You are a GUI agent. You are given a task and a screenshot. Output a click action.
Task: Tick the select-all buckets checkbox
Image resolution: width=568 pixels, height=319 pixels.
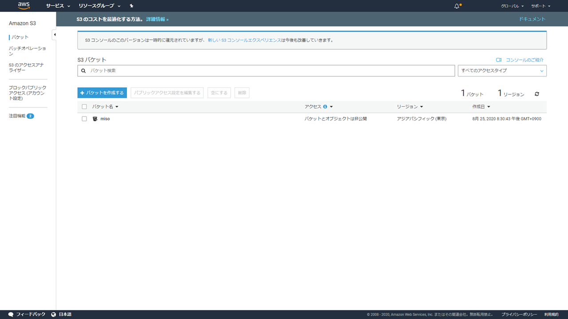[x=84, y=107]
